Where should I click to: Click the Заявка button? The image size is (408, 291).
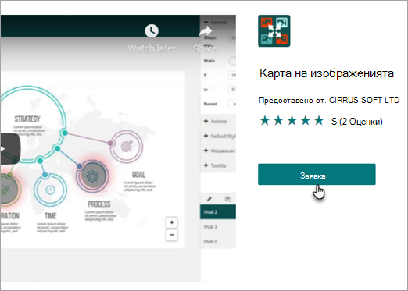pos(317,174)
